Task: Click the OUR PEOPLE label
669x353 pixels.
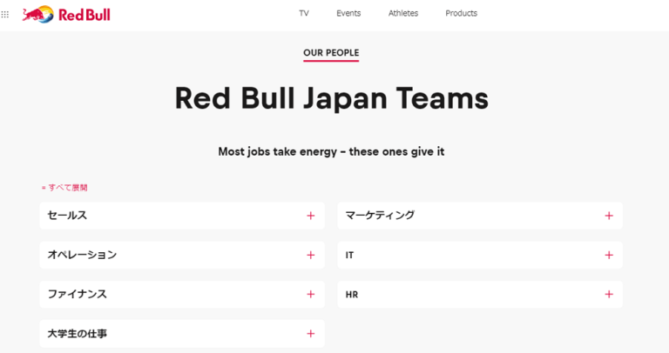Action: pos(331,53)
